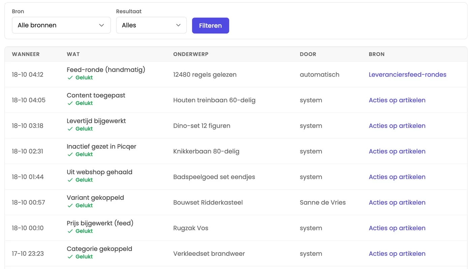Click the Gelukt checkmark under Content toegepast
472x269 pixels.
tap(70, 103)
